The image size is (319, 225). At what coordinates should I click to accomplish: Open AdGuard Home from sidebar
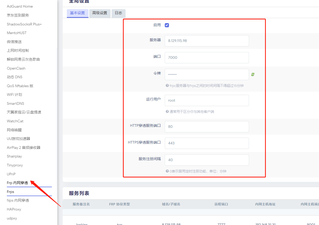(x=20, y=6)
